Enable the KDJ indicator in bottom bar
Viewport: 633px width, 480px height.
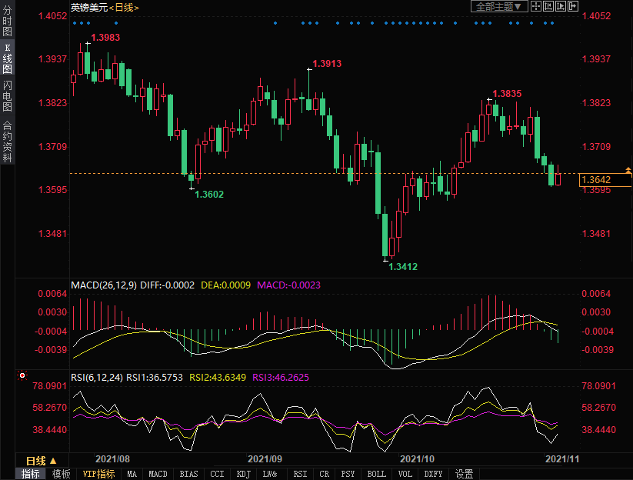coord(244,474)
